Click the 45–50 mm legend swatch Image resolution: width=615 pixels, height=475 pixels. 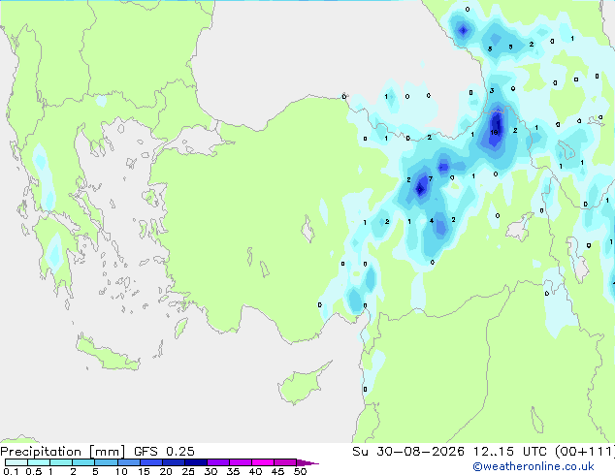click(x=285, y=462)
